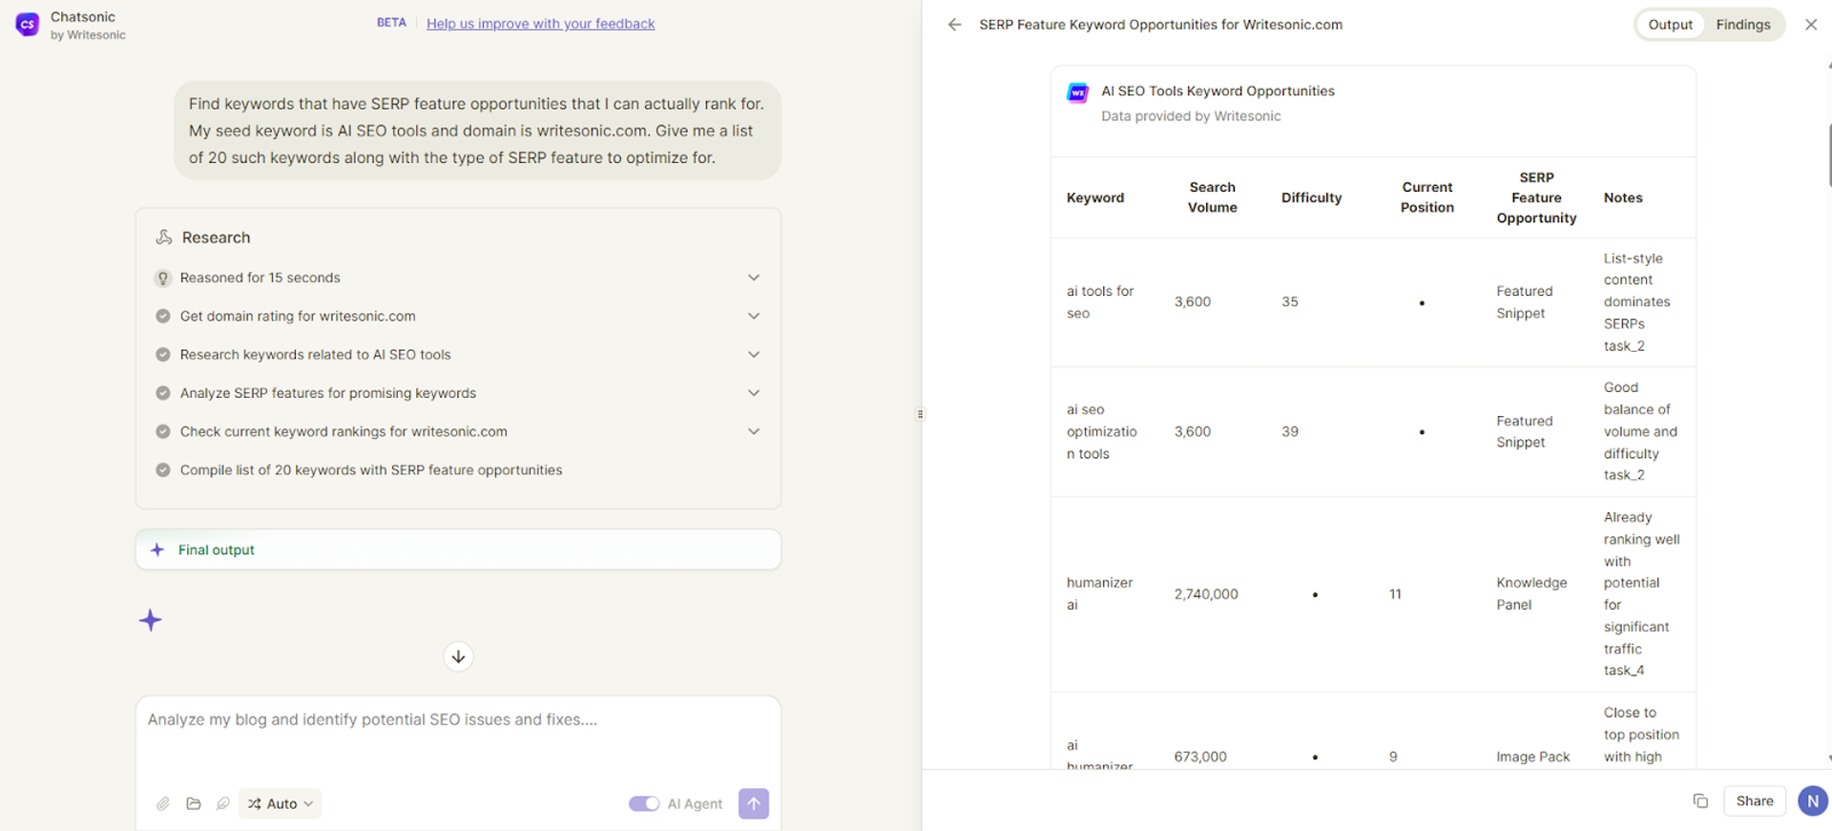Select the 'humanizer ai' keyword cell
The image size is (1832, 831).
pos(1099,593)
